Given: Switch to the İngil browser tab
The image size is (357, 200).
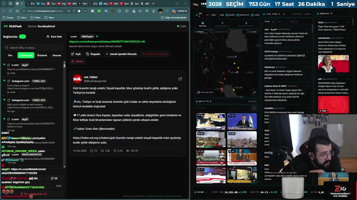Looking at the screenshot, I should [62, 4].
